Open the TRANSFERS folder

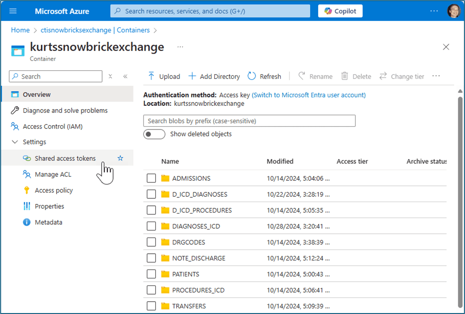pyautogui.click(x=189, y=306)
